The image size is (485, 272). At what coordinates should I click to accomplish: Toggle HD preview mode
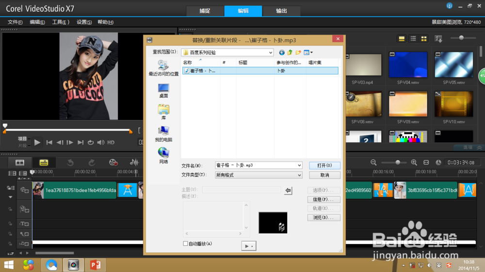click(111, 142)
